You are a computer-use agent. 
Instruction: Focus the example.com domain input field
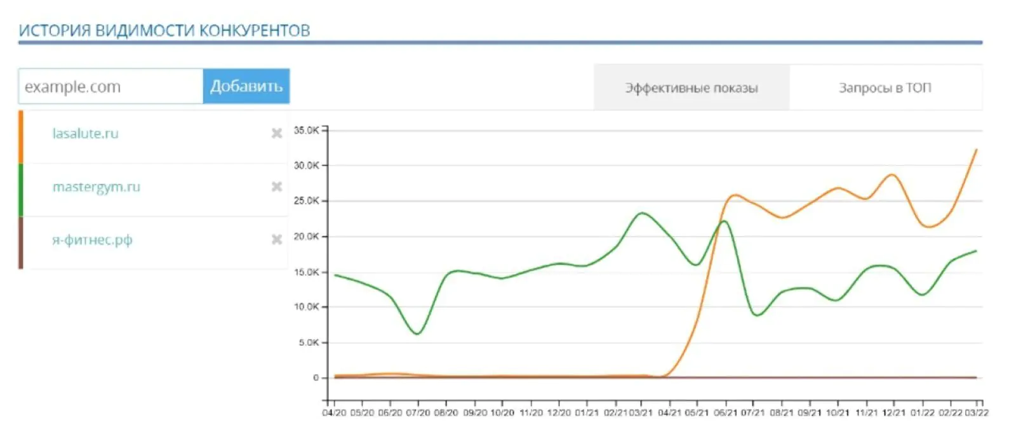tap(110, 86)
